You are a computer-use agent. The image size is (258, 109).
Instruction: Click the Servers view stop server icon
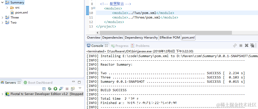point(67,89)
